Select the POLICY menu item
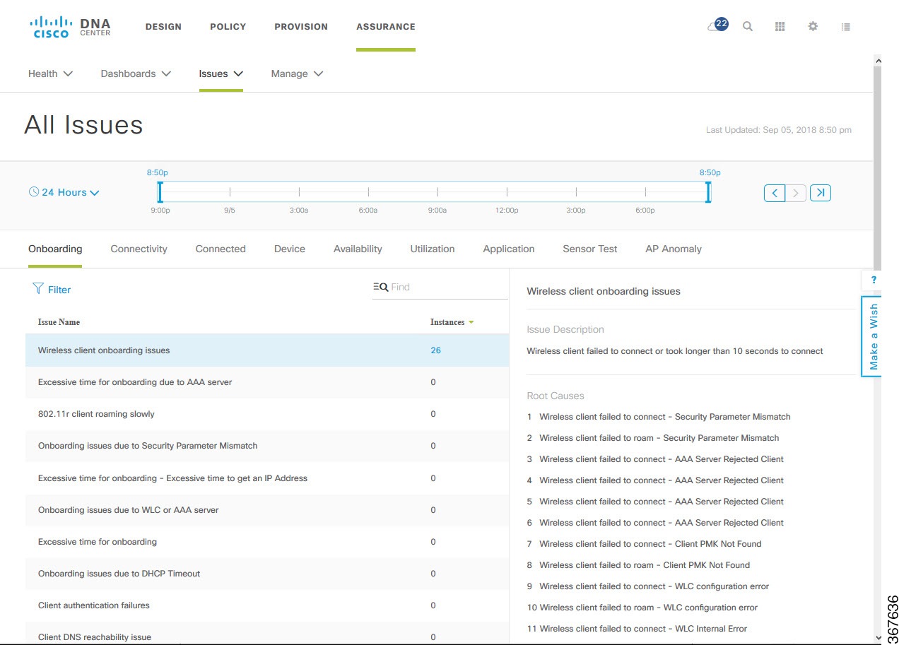Viewport: 899px width, 645px height. pyautogui.click(x=228, y=27)
